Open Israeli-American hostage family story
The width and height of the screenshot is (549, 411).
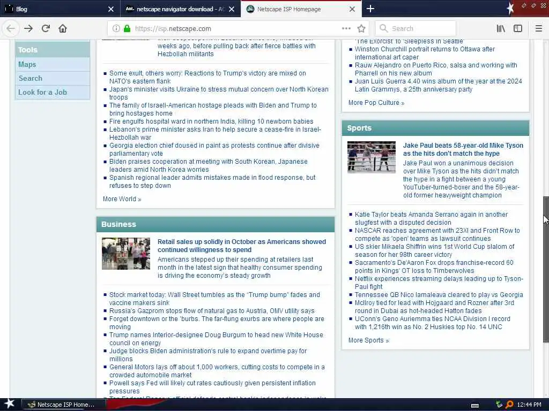point(213,109)
